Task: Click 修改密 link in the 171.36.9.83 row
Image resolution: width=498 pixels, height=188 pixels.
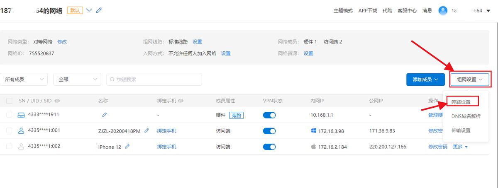Action: [x=436, y=131]
